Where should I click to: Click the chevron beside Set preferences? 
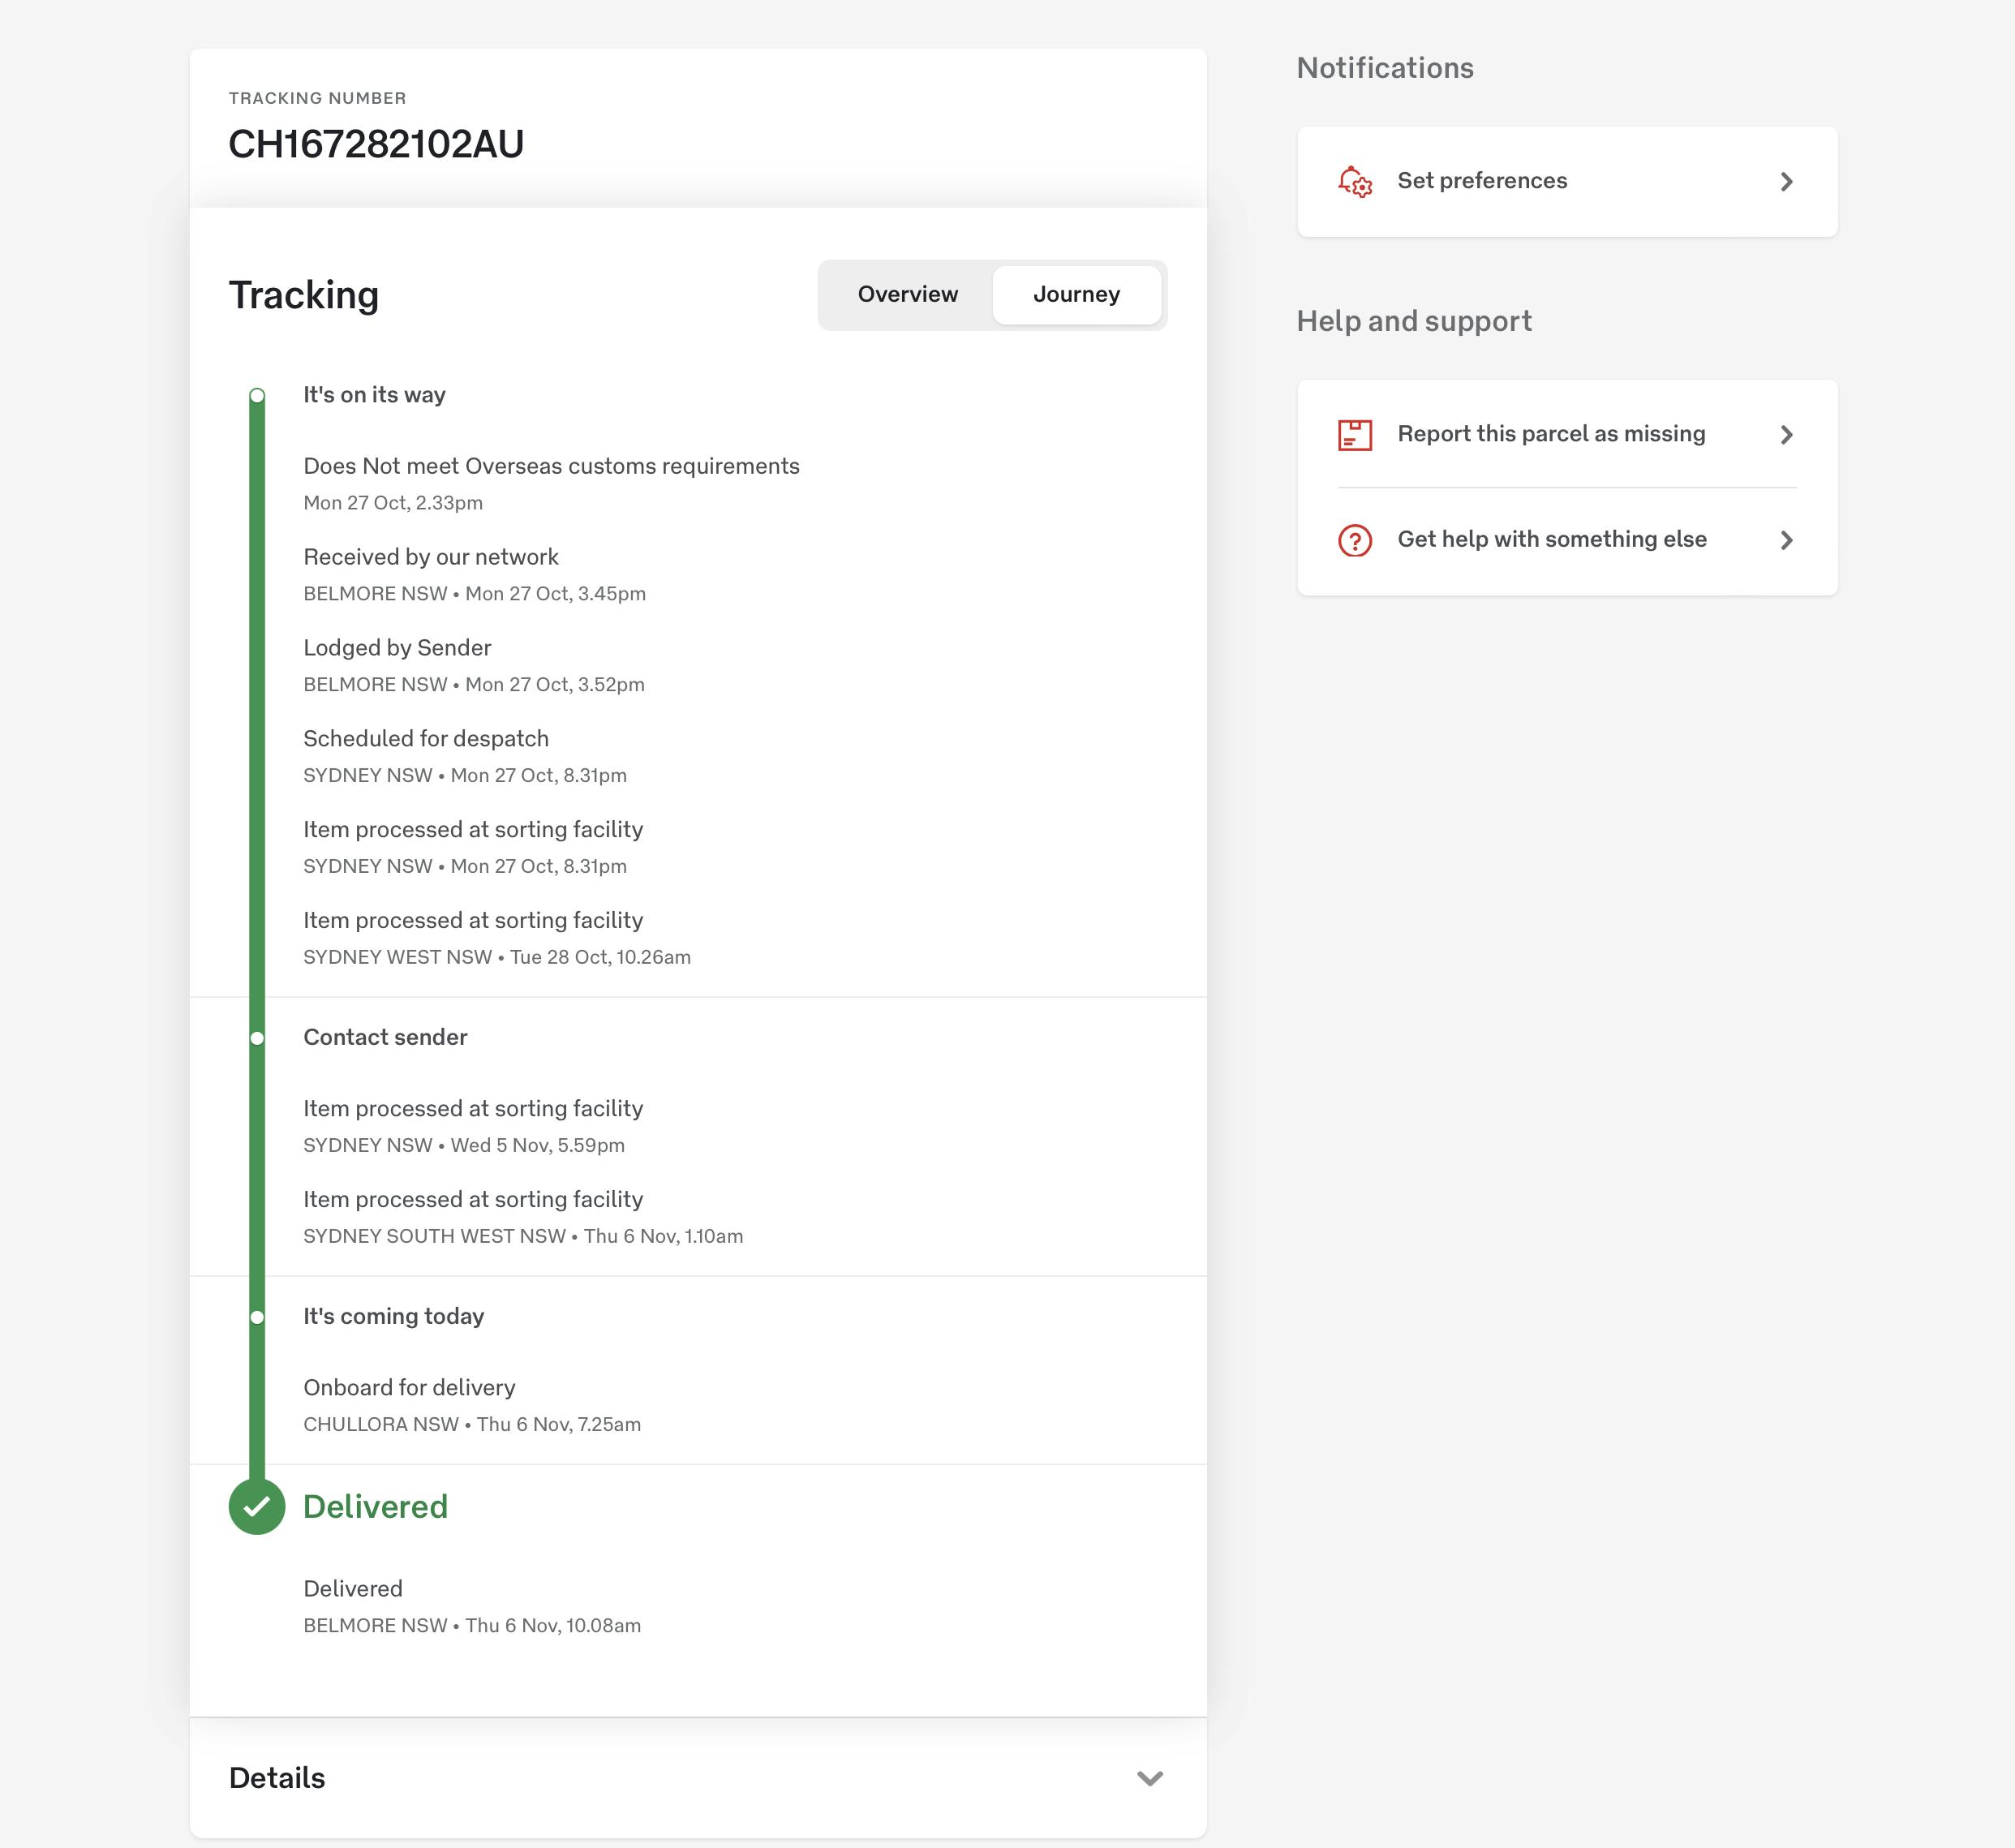[x=1786, y=182]
